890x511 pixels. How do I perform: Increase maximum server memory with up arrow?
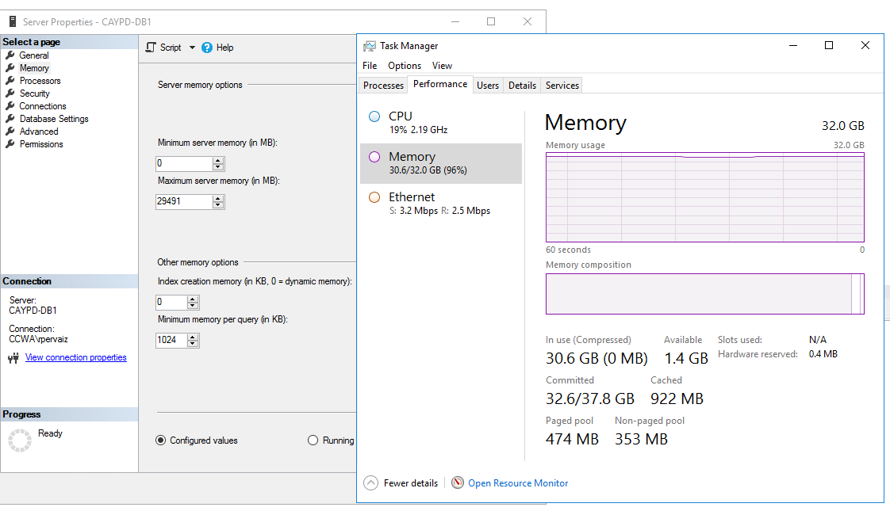tap(218, 199)
